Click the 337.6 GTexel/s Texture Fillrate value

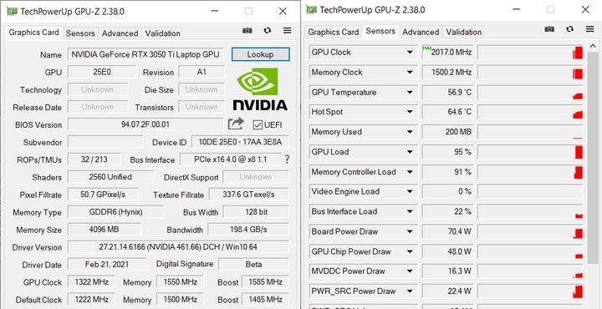tap(249, 195)
